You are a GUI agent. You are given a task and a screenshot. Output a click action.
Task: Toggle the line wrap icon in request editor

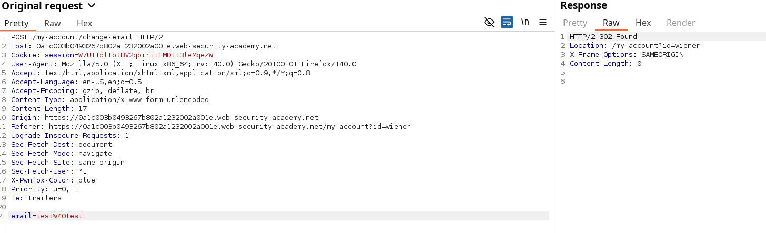click(507, 22)
